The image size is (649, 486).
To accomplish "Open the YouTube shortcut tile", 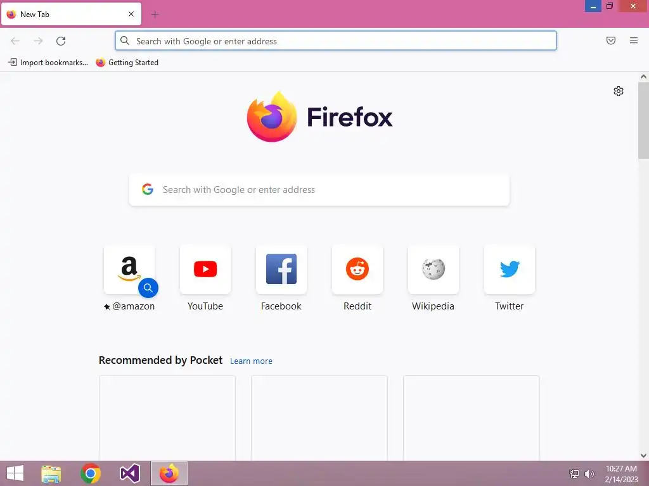I will click(205, 270).
